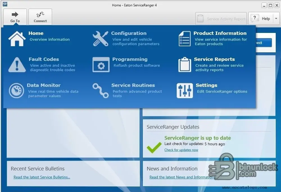Click 'Perform advanced product' description text
This screenshot has height=192, width=281.
coord(137,91)
